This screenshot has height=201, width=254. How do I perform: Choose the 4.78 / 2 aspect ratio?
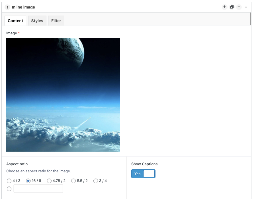(x=49, y=181)
